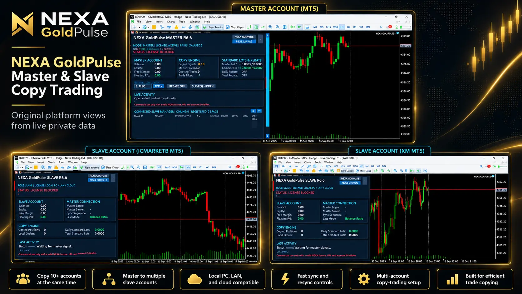Click Zoom In icon in ICMarkets slave toolbar
The height and width of the screenshot is (294, 522).
click(132, 167)
